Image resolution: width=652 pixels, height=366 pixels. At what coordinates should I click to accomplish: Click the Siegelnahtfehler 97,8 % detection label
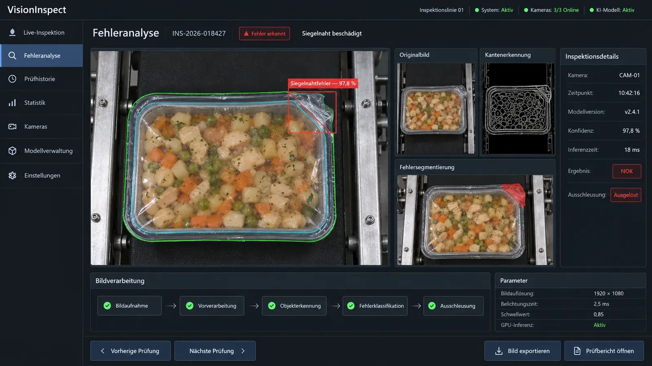click(323, 83)
